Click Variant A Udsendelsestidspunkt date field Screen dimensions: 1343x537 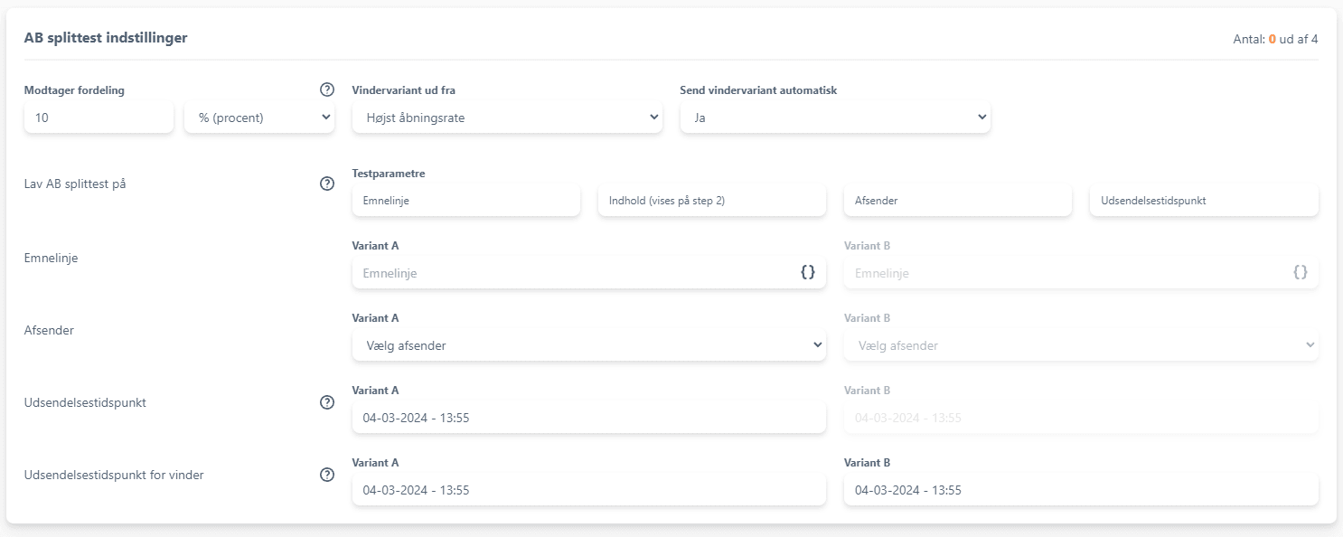pyautogui.click(x=588, y=418)
